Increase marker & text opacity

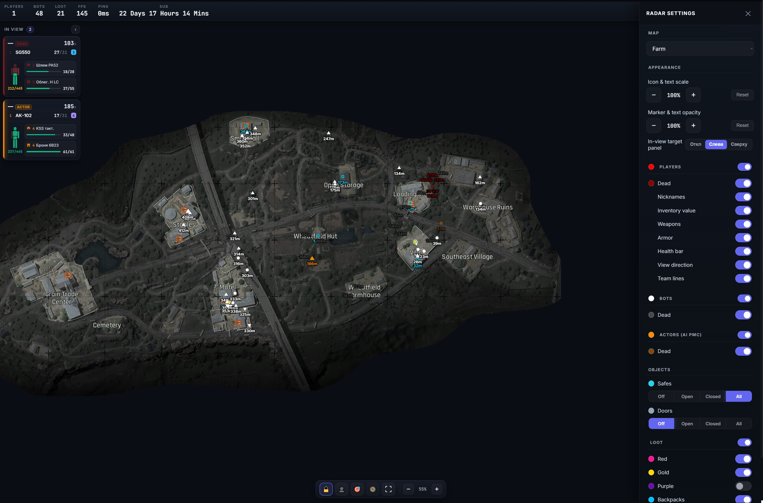click(693, 125)
